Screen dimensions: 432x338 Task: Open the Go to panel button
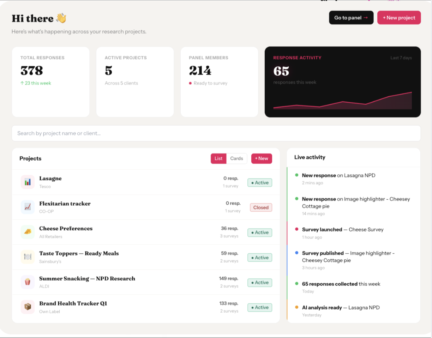tap(351, 18)
